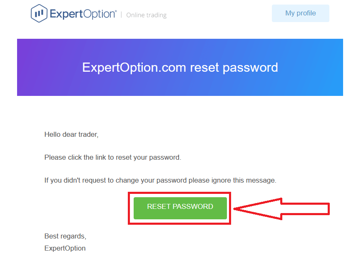Click the ExpertOption brand name
Image resolution: width=356 pixels, height=256 pixels.
[x=82, y=13]
